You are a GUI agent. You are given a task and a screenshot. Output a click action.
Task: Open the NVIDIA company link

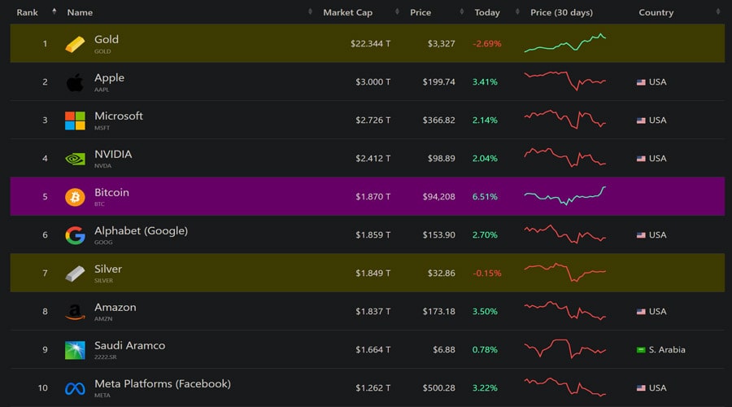point(113,154)
